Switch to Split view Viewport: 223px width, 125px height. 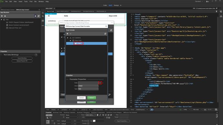pyautogui.click(x=110, y=5)
